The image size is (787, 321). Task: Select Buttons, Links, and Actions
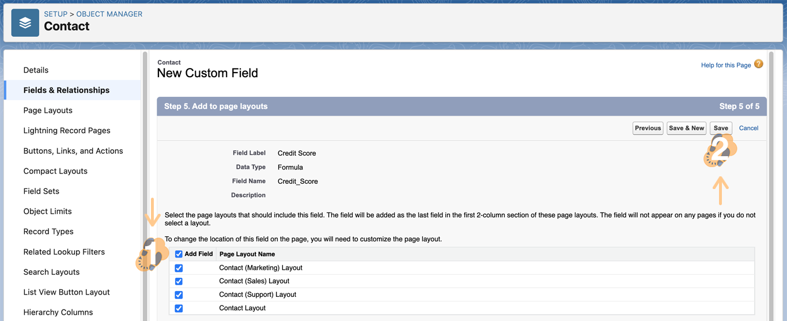click(x=73, y=151)
